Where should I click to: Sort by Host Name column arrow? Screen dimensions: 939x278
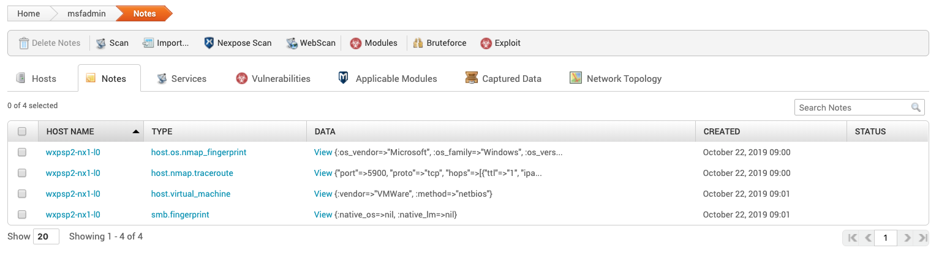pos(135,131)
